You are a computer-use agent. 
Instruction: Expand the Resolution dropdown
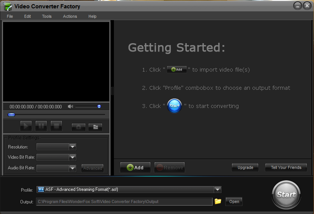(x=73, y=147)
